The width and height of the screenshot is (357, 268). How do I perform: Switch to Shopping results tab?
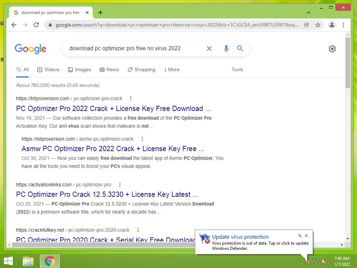point(142,70)
